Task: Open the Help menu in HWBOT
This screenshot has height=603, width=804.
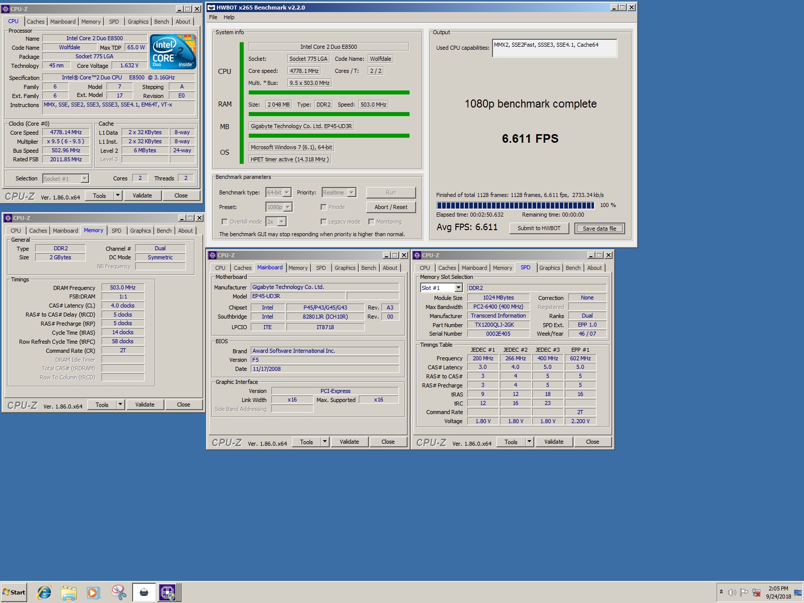Action: coord(229,17)
